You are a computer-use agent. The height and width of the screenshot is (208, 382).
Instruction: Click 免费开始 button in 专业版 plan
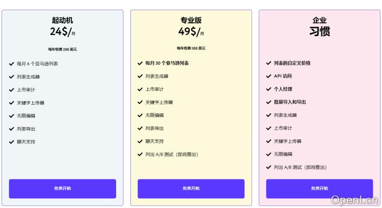[x=191, y=188]
